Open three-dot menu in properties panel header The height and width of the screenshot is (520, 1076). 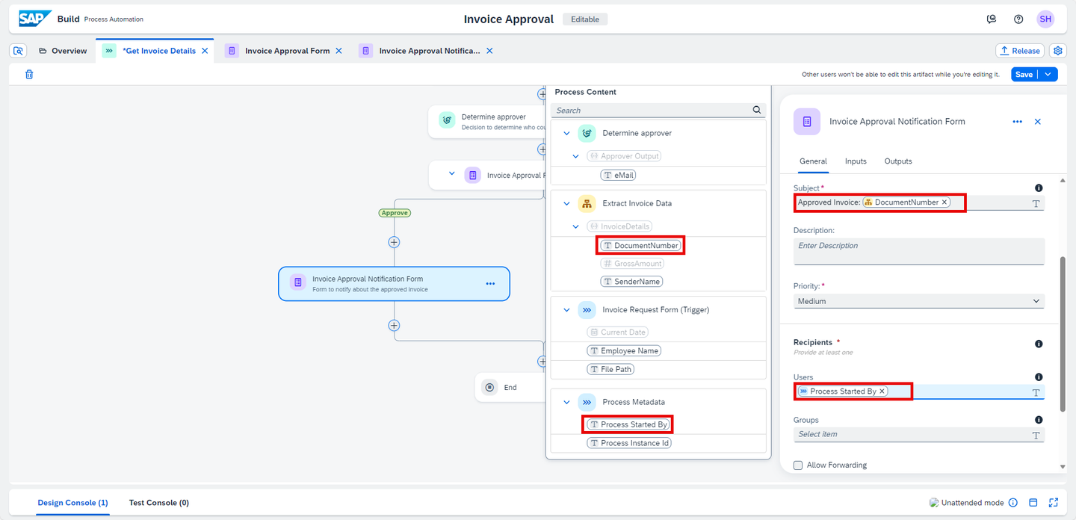click(1017, 122)
